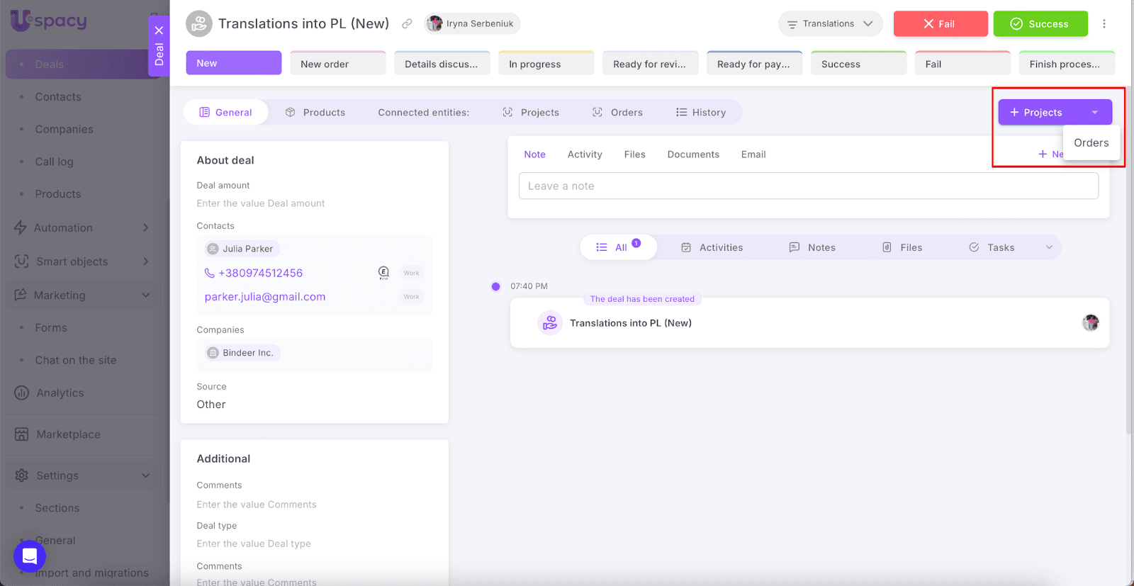Select Orders from the dropdown menu
The image size is (1134, 586).
pyautogui.click(x=1091, y=142)
